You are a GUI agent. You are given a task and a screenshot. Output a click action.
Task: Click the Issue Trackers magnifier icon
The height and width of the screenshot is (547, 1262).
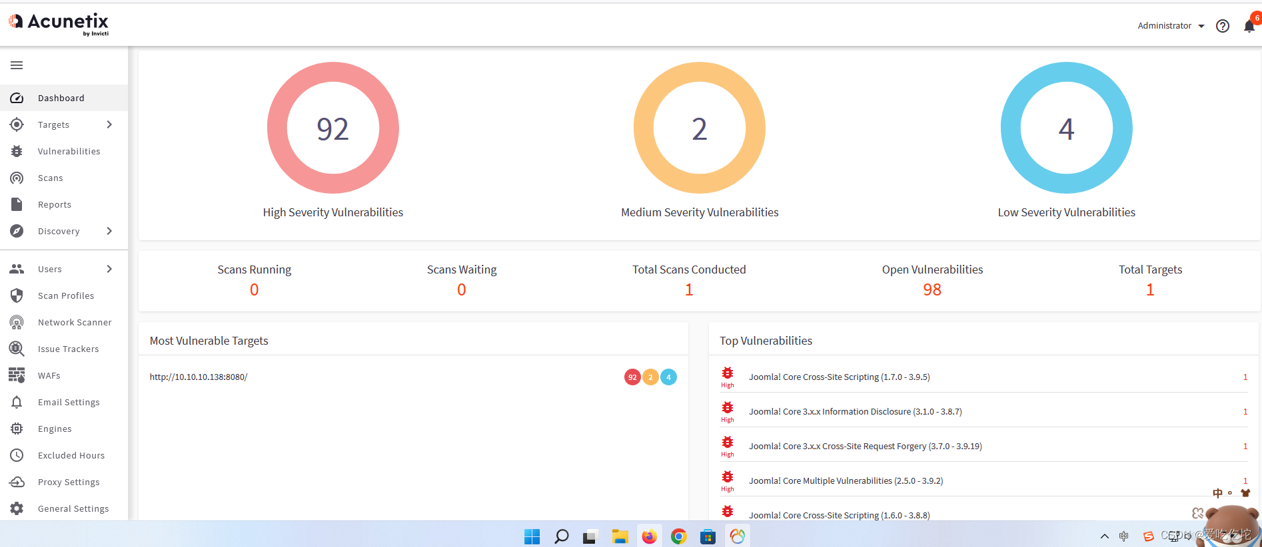tap(17, 349)
